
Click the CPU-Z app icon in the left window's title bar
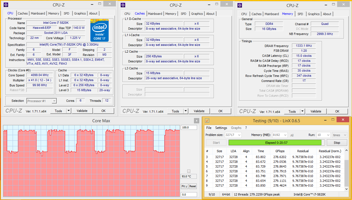[x=6, y=5]
